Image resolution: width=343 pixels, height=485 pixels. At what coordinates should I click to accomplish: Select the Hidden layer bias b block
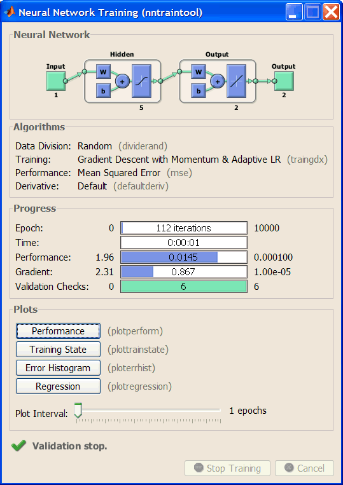click(103, 91)
